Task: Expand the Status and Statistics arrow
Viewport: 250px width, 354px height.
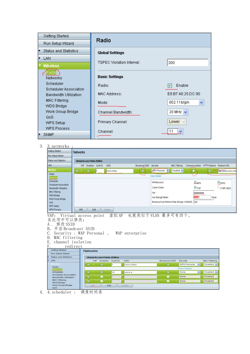Action: [x=39, y=51]
